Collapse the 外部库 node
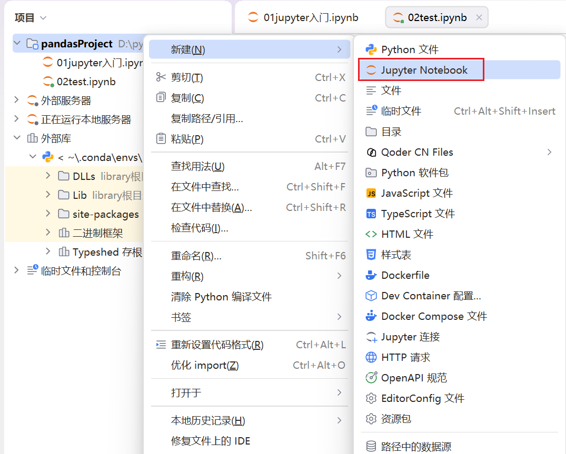The height and width of the screenshot is (454, 566). tap(17, 138)
